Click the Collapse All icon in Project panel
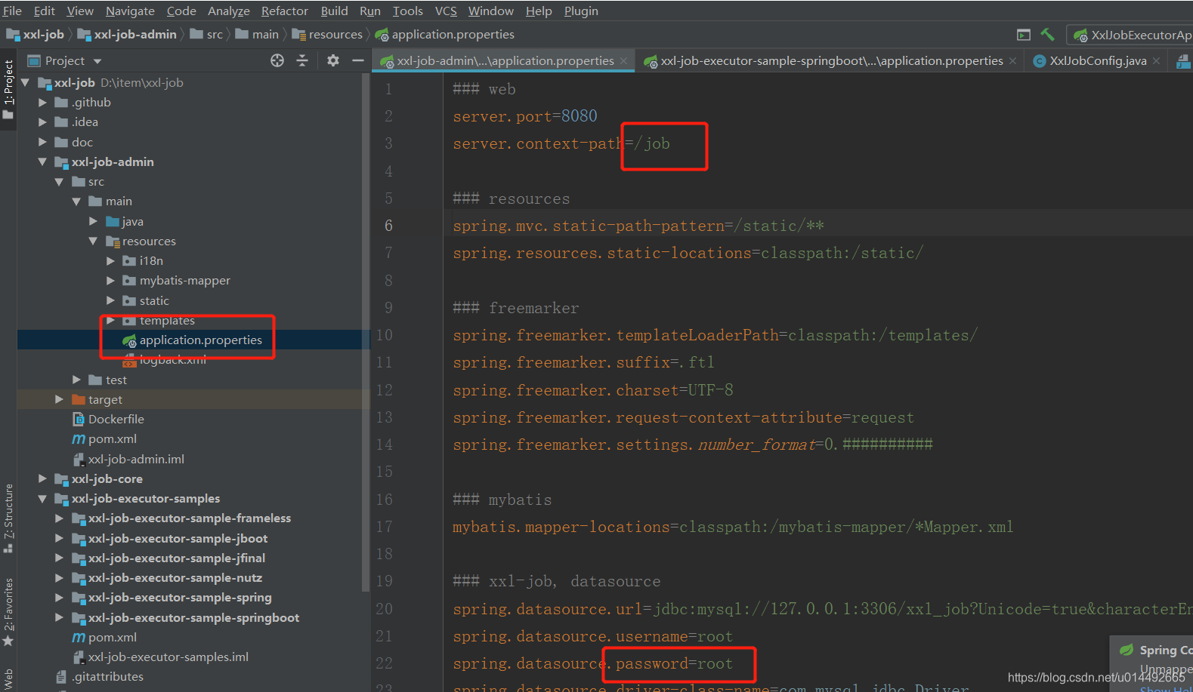Screen dimensions: 1193x692 (x=302, y=60)
